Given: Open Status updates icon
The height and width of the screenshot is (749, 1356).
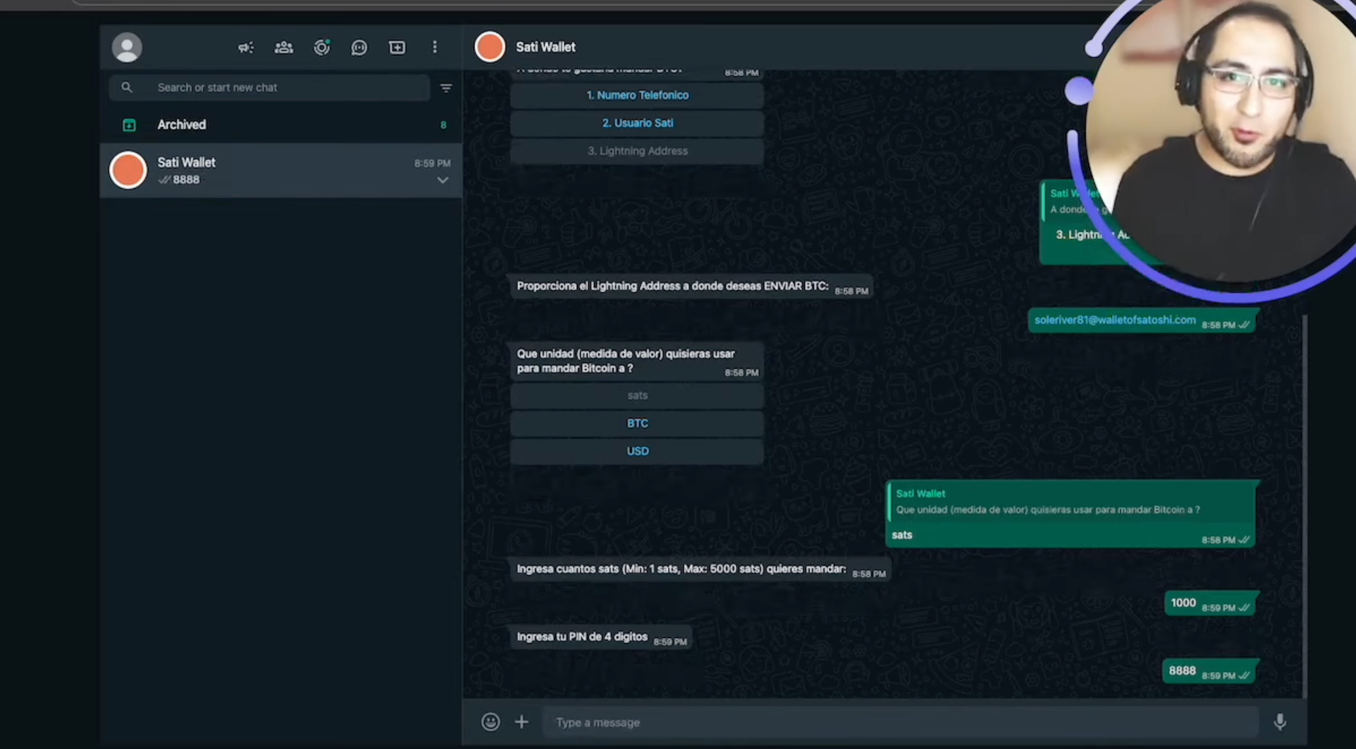Looking at the screenshot, I should [322, 47].
